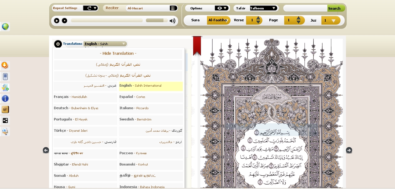Select Kurdish translation option
The width and height of the screenshot is (395, 189).
tap(151, 131)
